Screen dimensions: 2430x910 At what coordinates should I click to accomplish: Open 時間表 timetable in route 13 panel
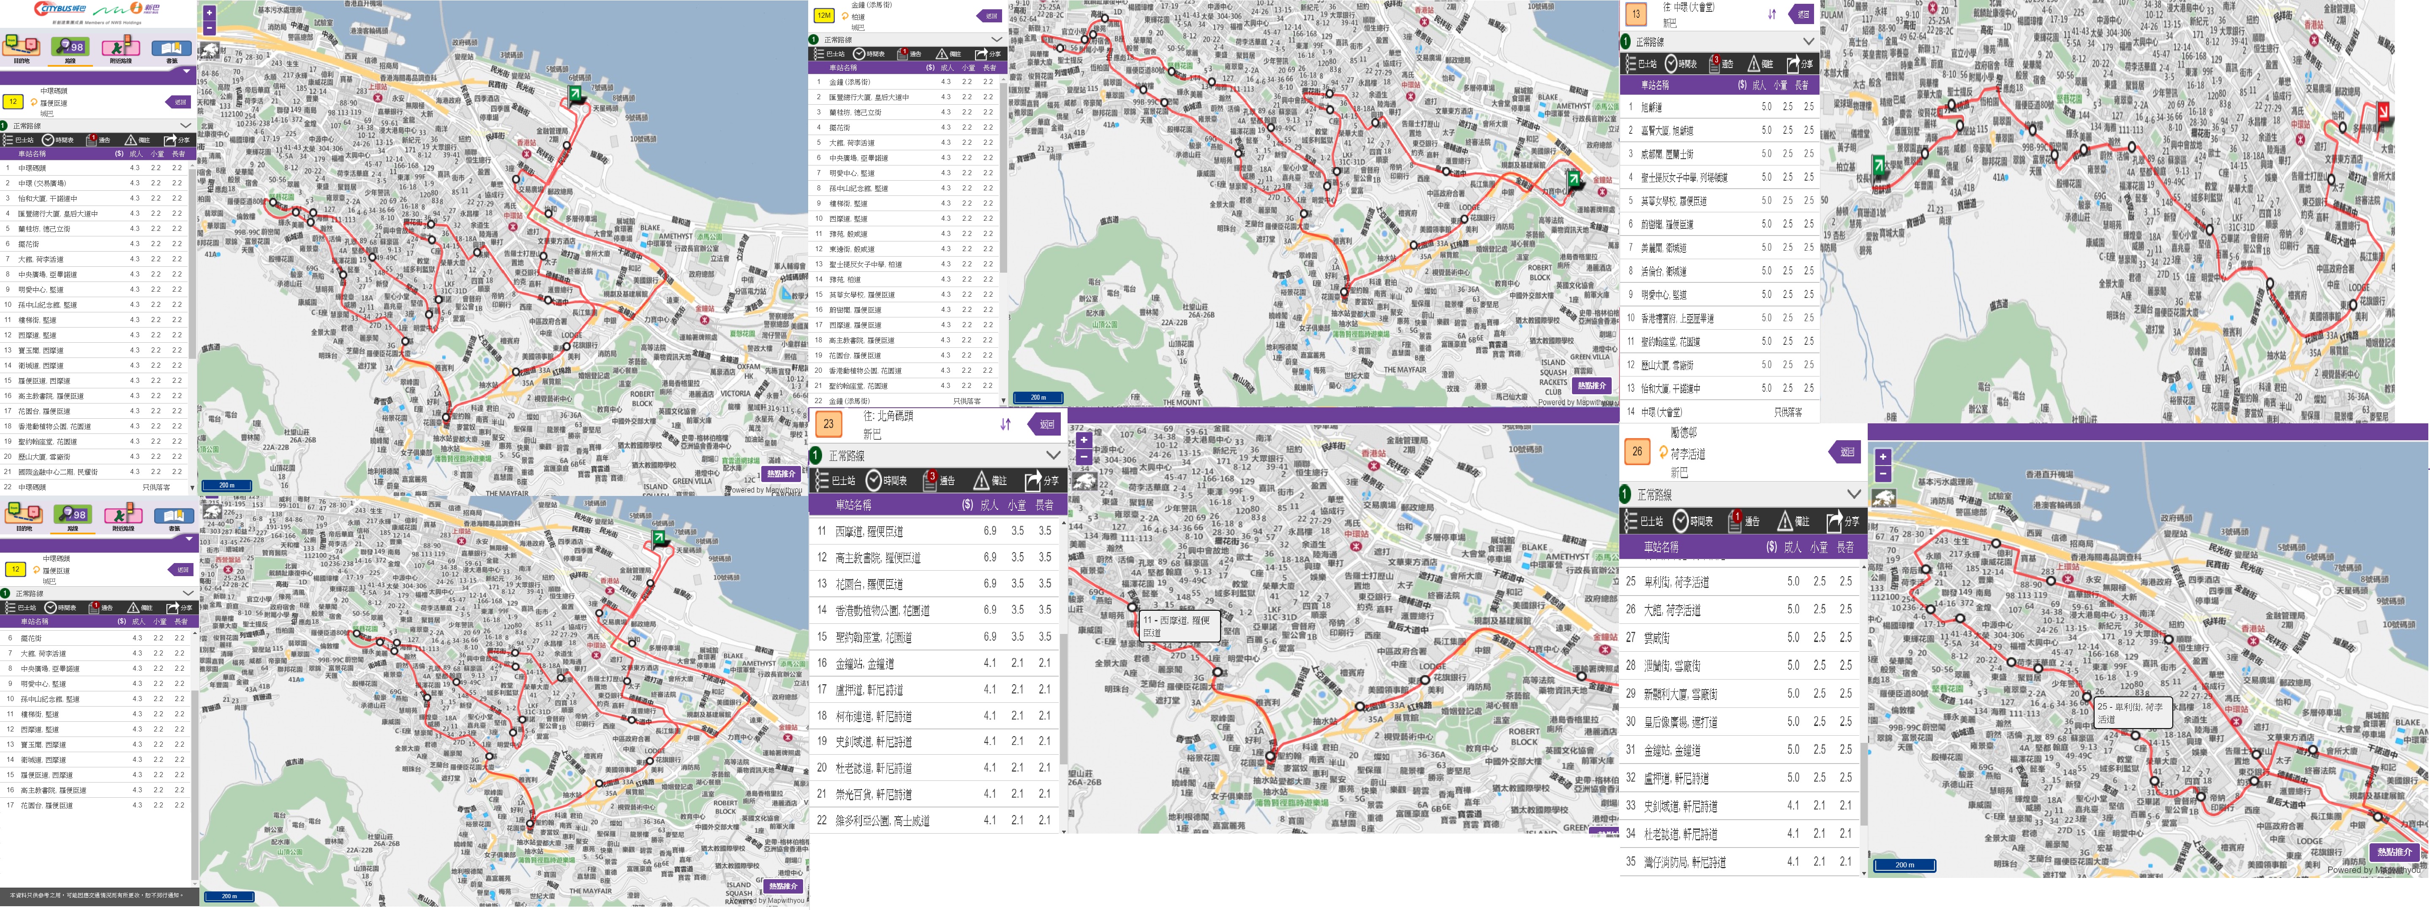[1681, 64]
